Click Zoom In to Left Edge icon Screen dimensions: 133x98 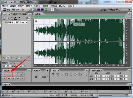click(71, 74)
